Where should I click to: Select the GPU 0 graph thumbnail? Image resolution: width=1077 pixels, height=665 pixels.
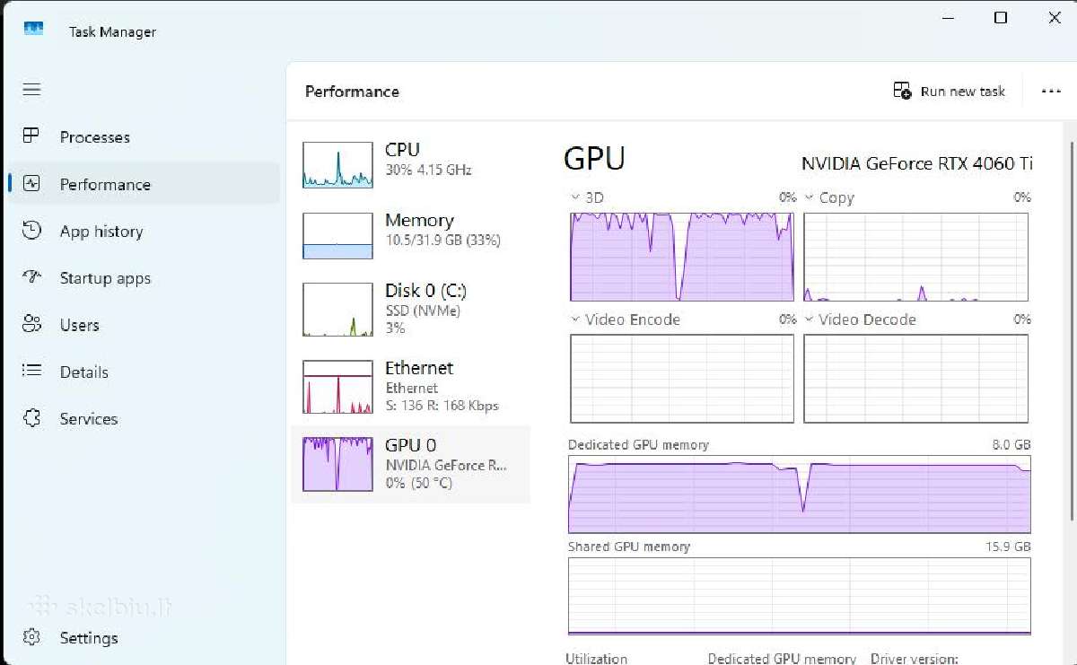tap(338, 464)
